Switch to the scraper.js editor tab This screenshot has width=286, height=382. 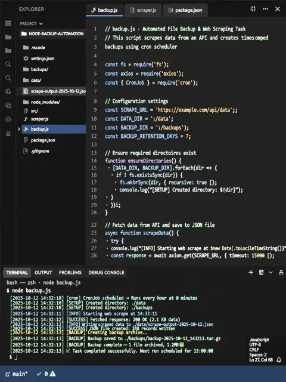point(143,10)
